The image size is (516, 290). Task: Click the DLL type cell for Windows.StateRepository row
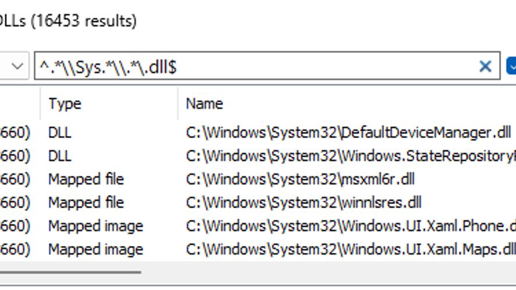point(60,156)
